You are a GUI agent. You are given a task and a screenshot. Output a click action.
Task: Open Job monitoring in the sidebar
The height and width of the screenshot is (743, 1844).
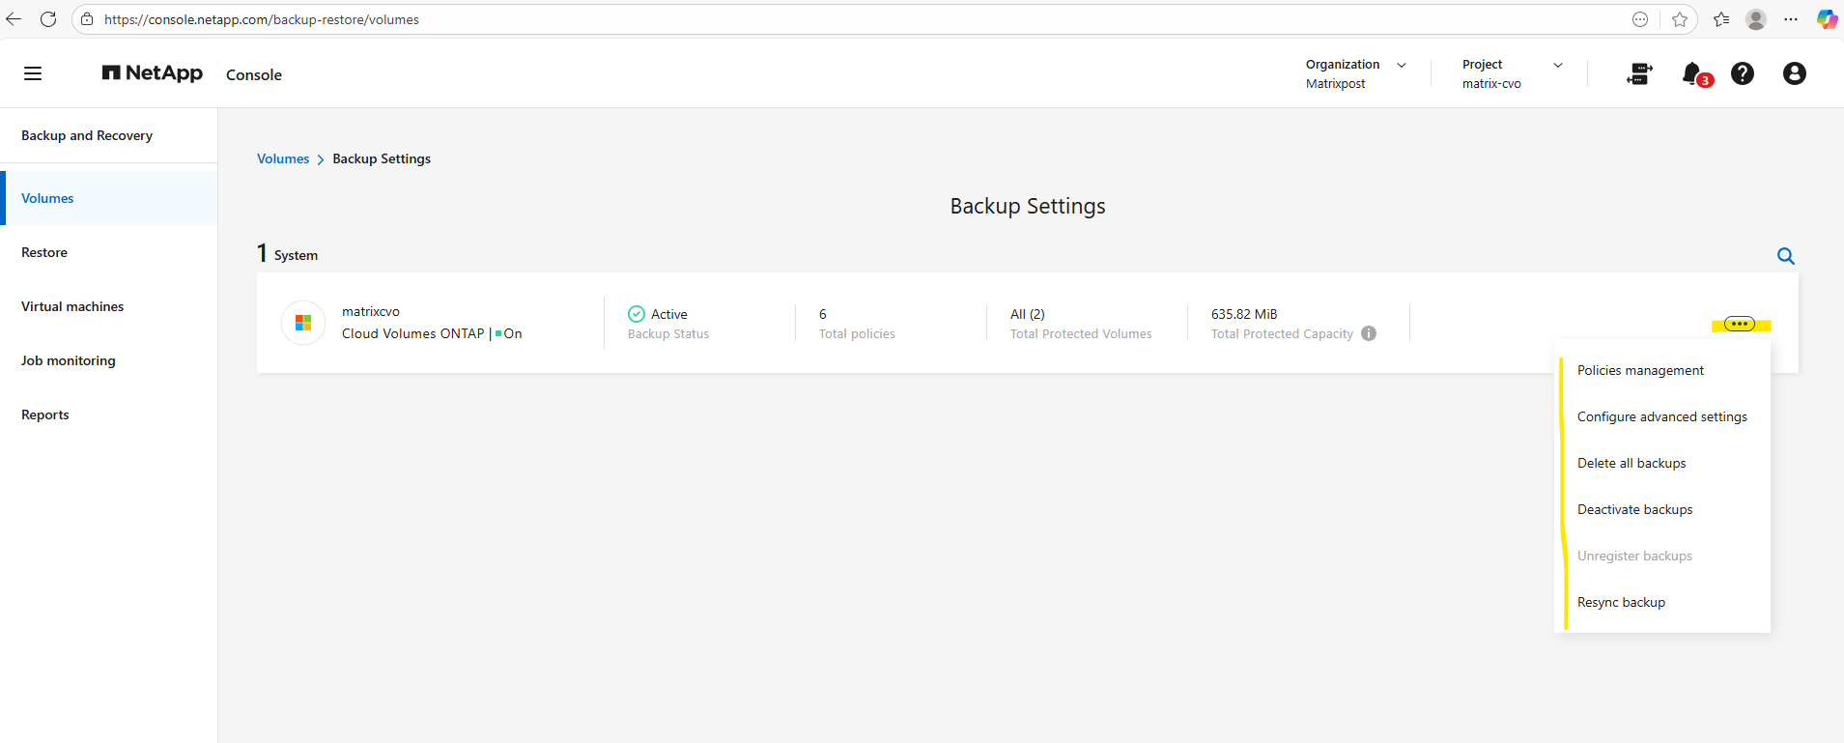(x=69, y=360)
